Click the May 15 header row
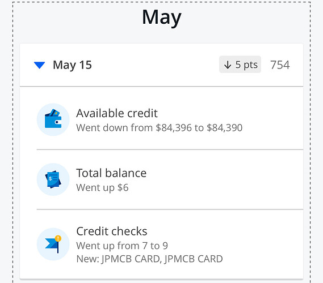The height and width of the screenshot is (283, 323). click(161, 65)
